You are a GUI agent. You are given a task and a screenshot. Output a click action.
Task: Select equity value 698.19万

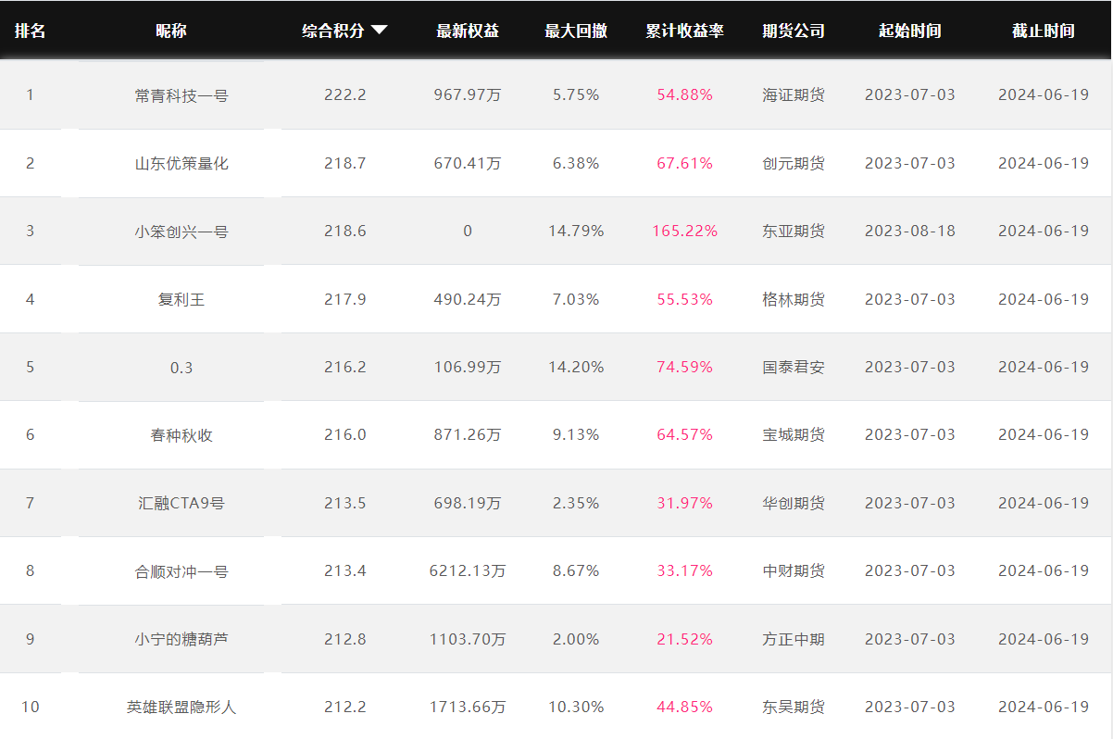point(468,503)
